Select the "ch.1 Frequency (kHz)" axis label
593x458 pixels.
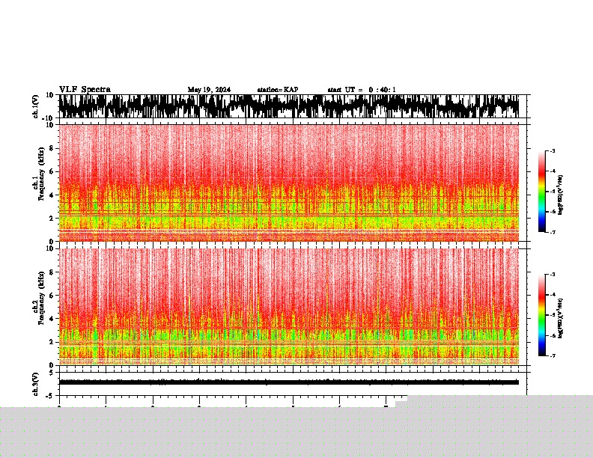coord(38,174)
